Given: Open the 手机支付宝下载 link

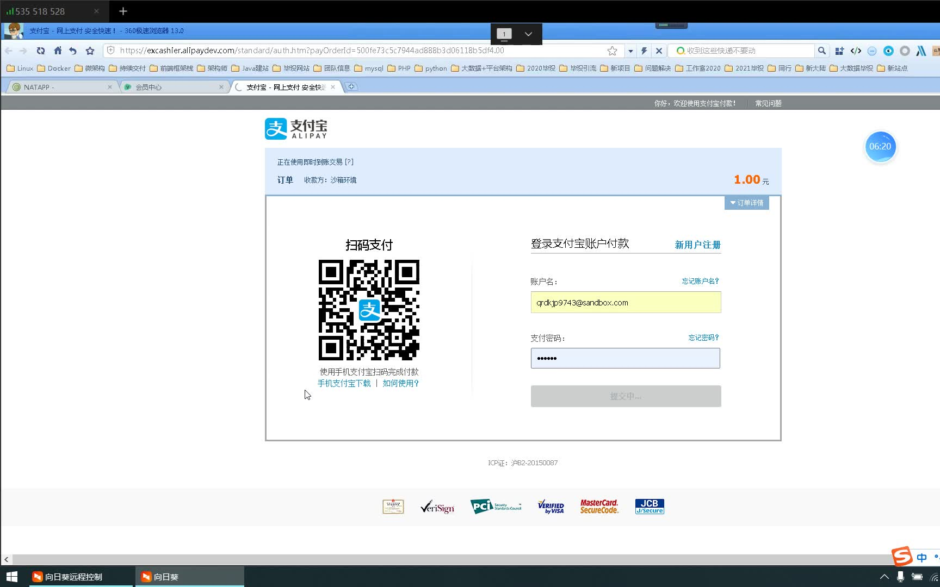Looking at the screenshot, I should (344, 383).
